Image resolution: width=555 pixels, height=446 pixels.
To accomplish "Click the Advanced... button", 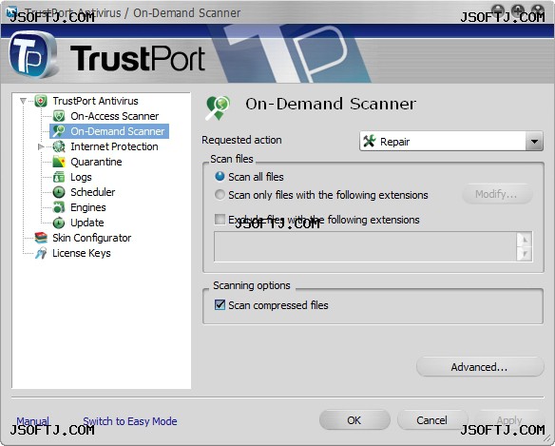I will pos(480,367).
